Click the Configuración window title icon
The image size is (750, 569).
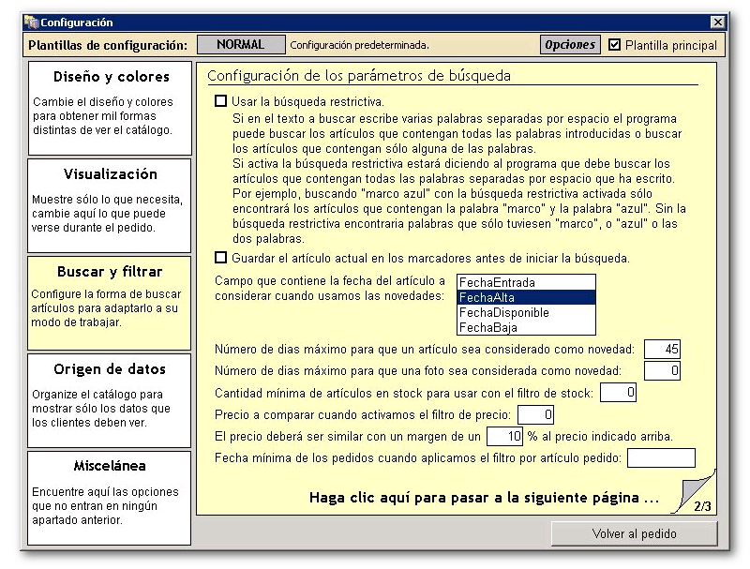(32, 22)
